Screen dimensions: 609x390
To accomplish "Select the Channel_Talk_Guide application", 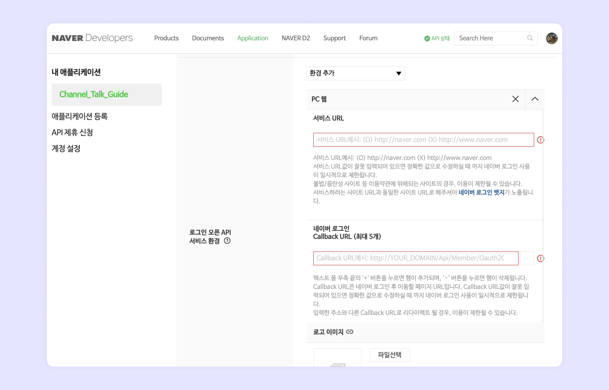I will point(107,94).
